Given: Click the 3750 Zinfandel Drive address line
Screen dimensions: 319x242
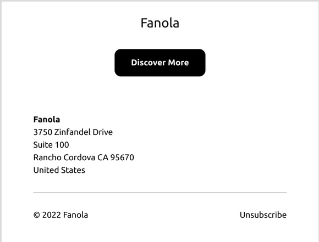Looking at the screenshot, I should point(73,132).
